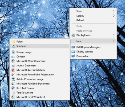Click the Bitmap image icon
125x107 pixels.
point(13,52)
